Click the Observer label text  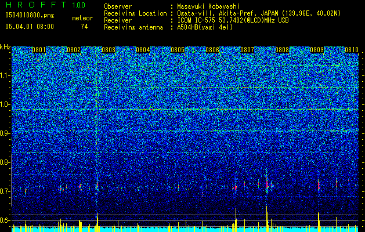[x=118, y=6]
